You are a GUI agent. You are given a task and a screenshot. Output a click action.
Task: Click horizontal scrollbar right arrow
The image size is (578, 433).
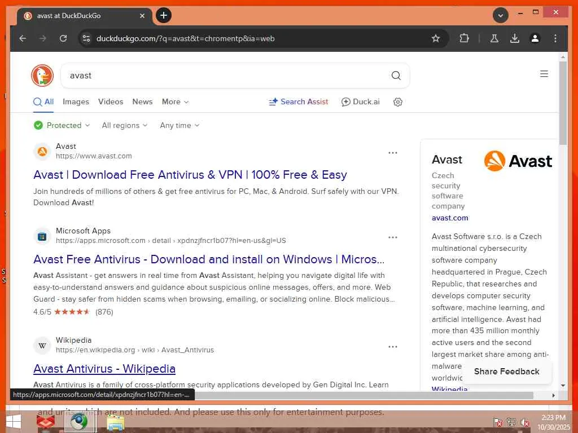[x=553, y=395]
